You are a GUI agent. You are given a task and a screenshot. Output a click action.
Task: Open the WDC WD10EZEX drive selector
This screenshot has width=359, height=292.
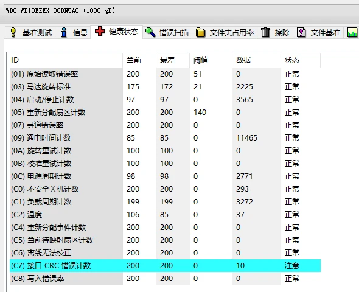coord(181,10)
